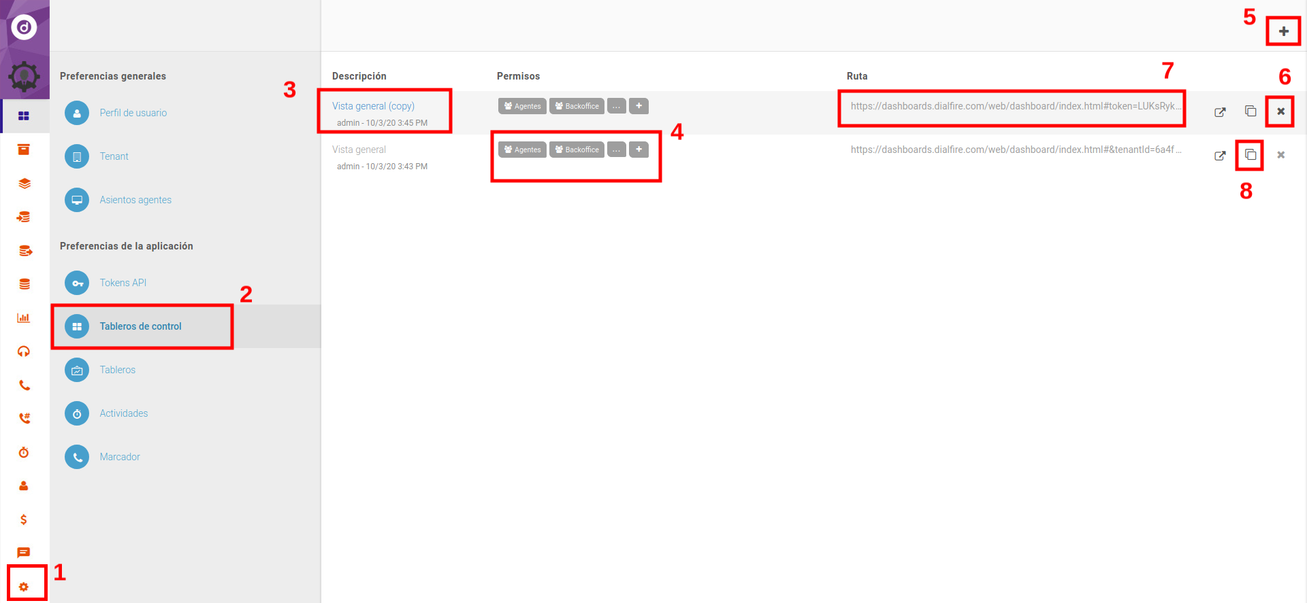Expand more permissions on Vista general (copy)
The width and height of the screenshot is (1307, 603).
(x=616, y=106)
